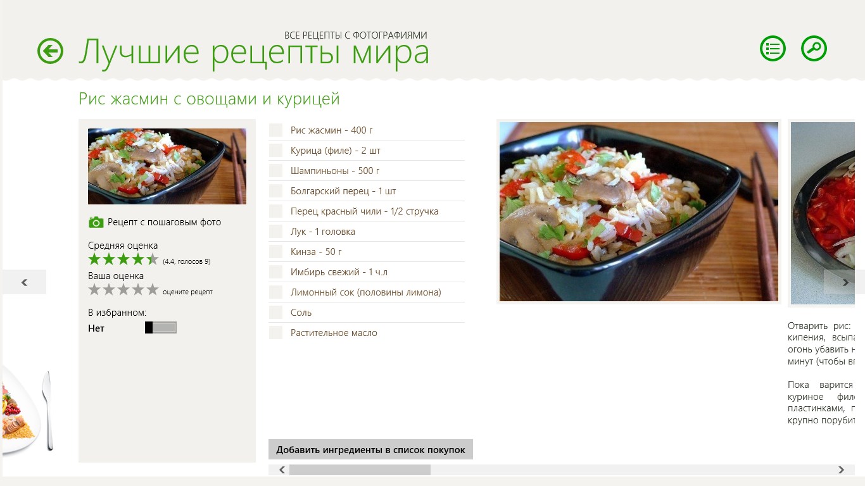Screen dimensions: 865x486
Task: Click the 'Лучшие рецепты мира' title
Action: 253,53
